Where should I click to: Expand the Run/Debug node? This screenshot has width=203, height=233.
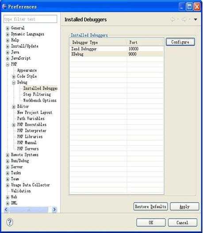click(8, 161)
